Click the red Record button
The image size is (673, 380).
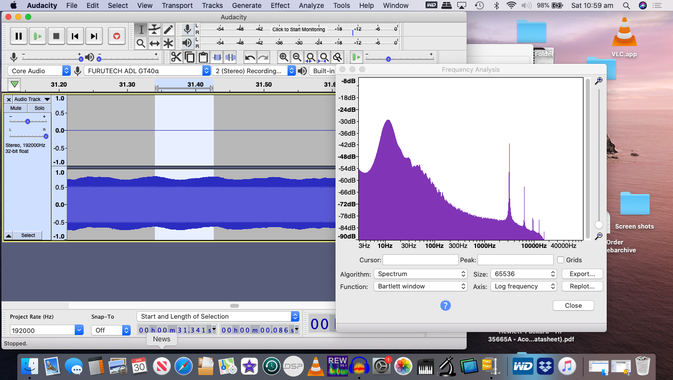pos(117,36)
